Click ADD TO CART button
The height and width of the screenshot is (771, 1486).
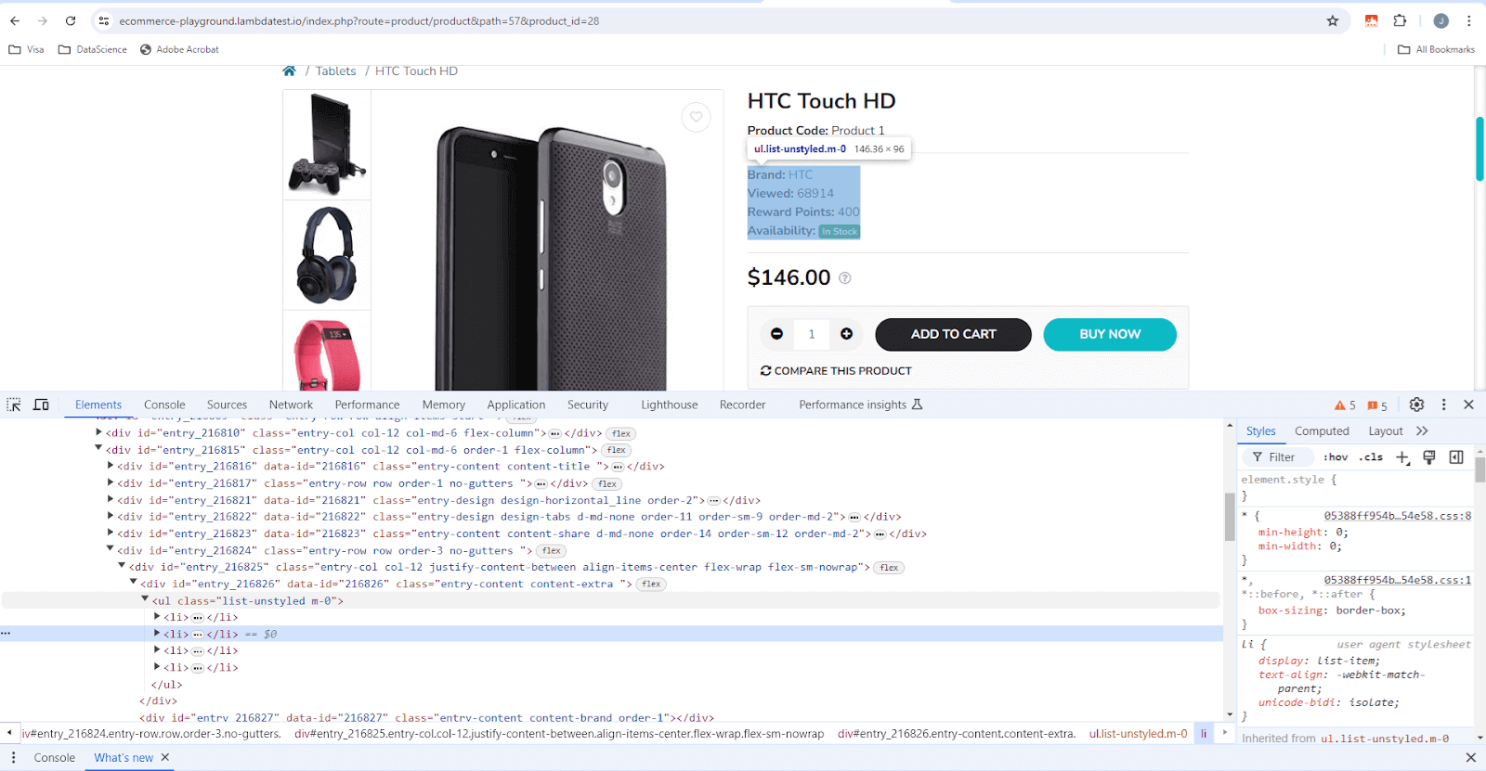tap(953, 334)
